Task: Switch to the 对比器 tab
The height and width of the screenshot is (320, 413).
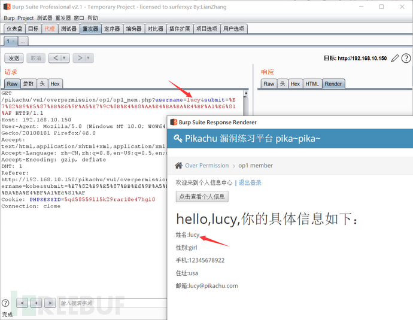Action: 156,29
